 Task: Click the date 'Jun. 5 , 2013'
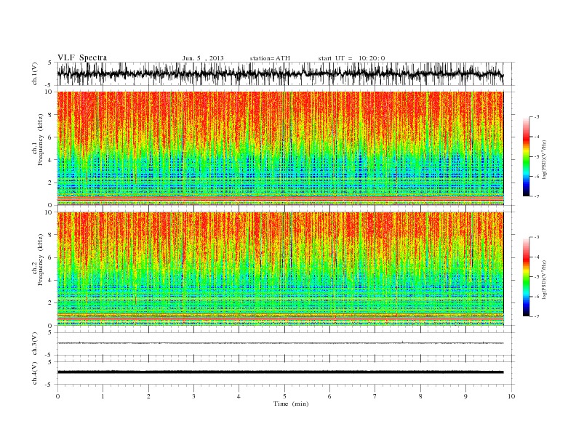tap(203, 58)
